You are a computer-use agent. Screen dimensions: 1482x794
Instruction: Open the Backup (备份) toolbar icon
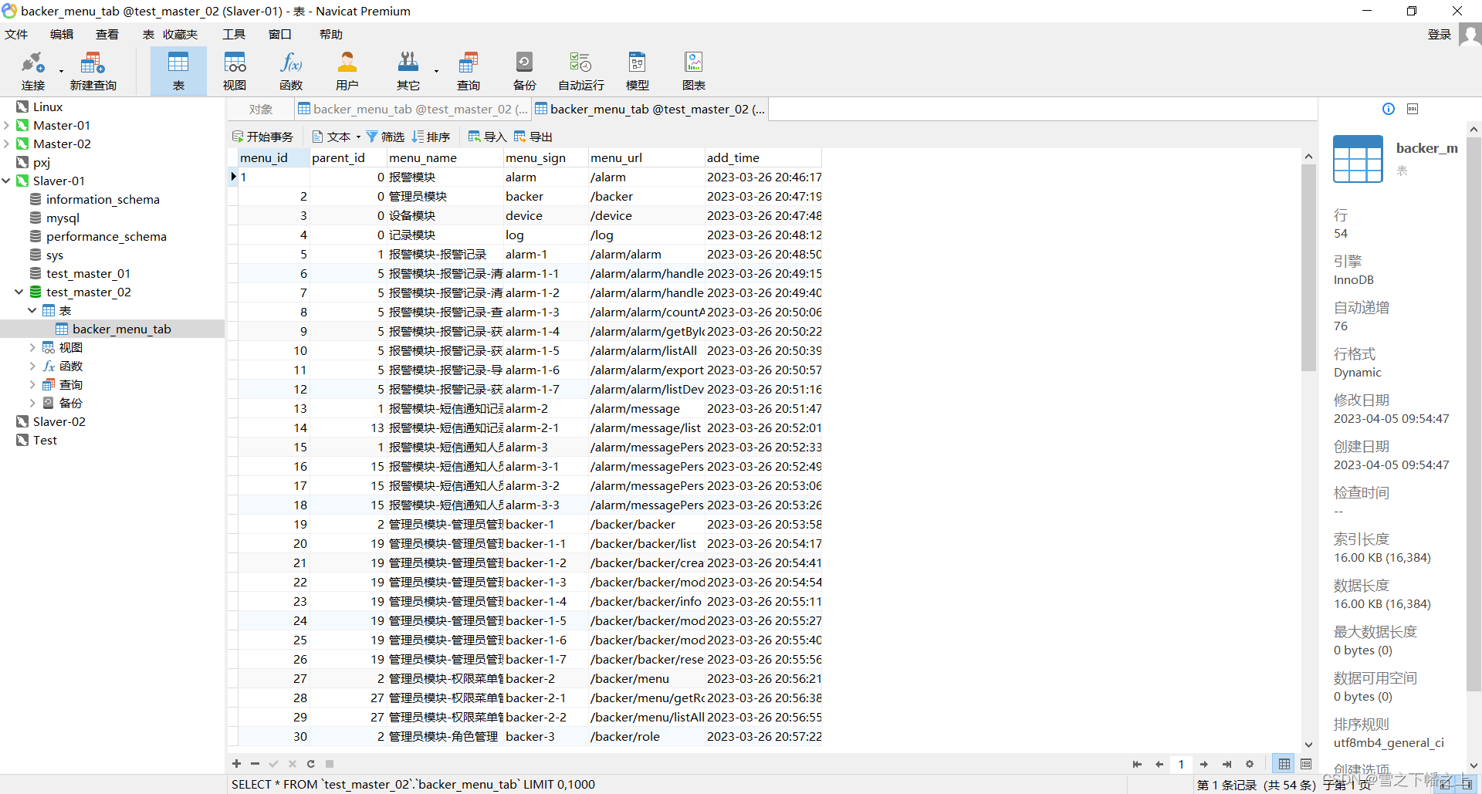pos(524,71)
